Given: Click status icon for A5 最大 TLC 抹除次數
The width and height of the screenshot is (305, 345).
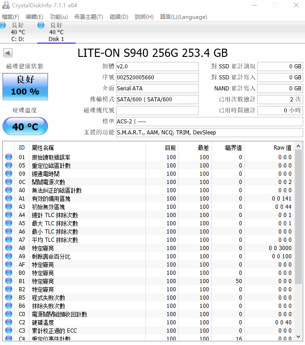Looking at the screenshot, I should (x=9, y=223).
